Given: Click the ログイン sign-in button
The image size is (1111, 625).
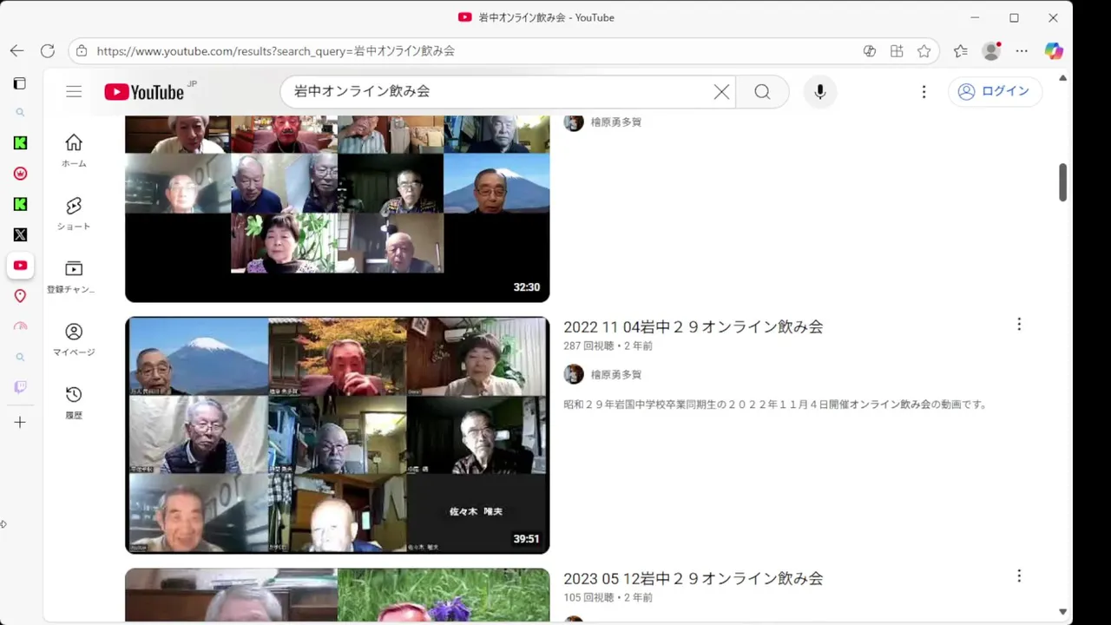Looking at the screenshot, I should pos(995,91).
